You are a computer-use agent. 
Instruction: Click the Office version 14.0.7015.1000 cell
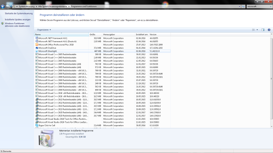click(156, 45)
